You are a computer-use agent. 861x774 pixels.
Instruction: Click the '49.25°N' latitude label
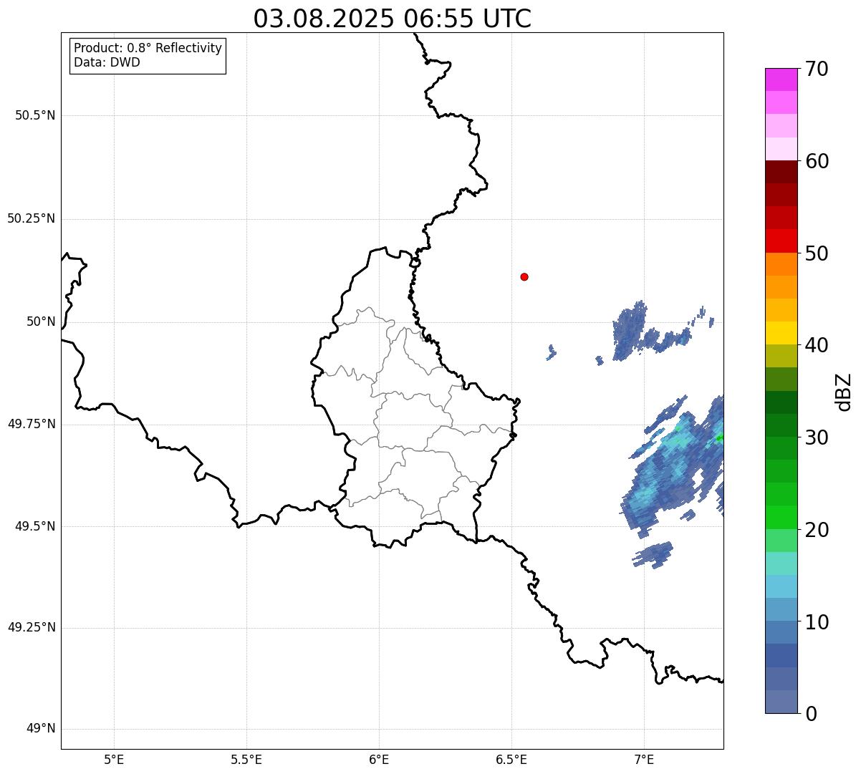point(31,627)
